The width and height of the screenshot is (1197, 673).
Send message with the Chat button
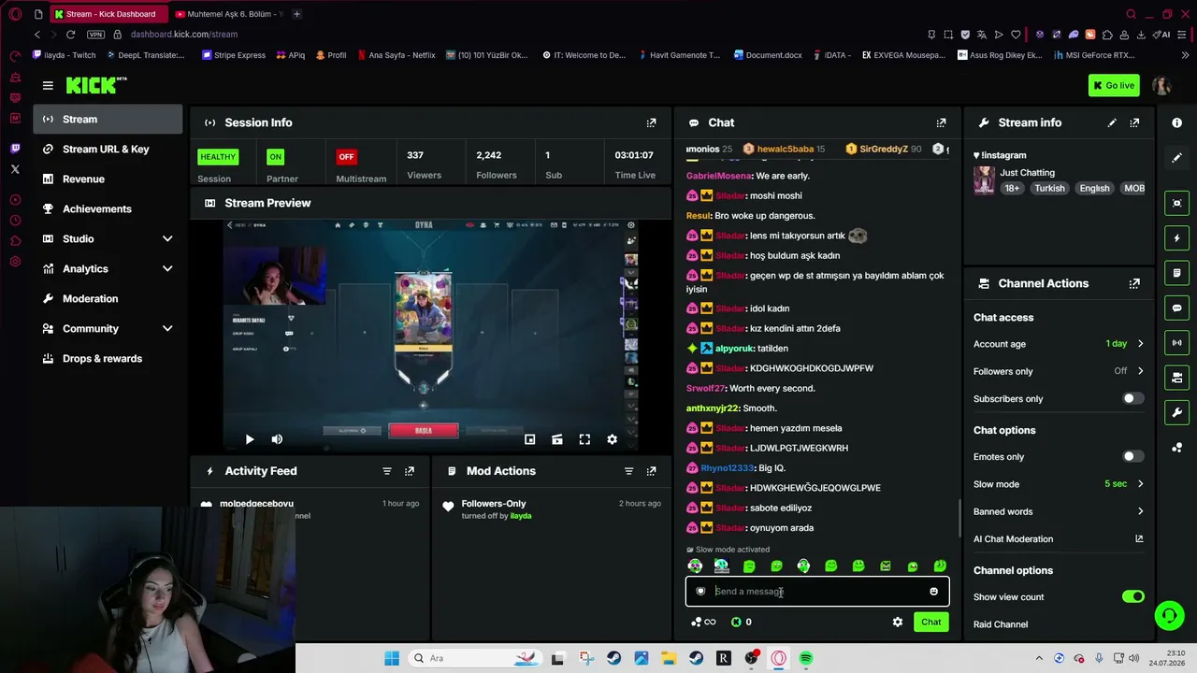(931, 622)
